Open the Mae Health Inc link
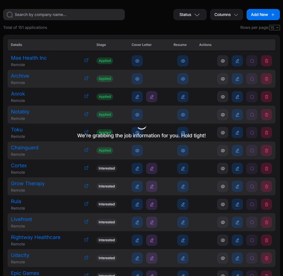Viewport: 283px width, 276px height. [x=29, y=58]
